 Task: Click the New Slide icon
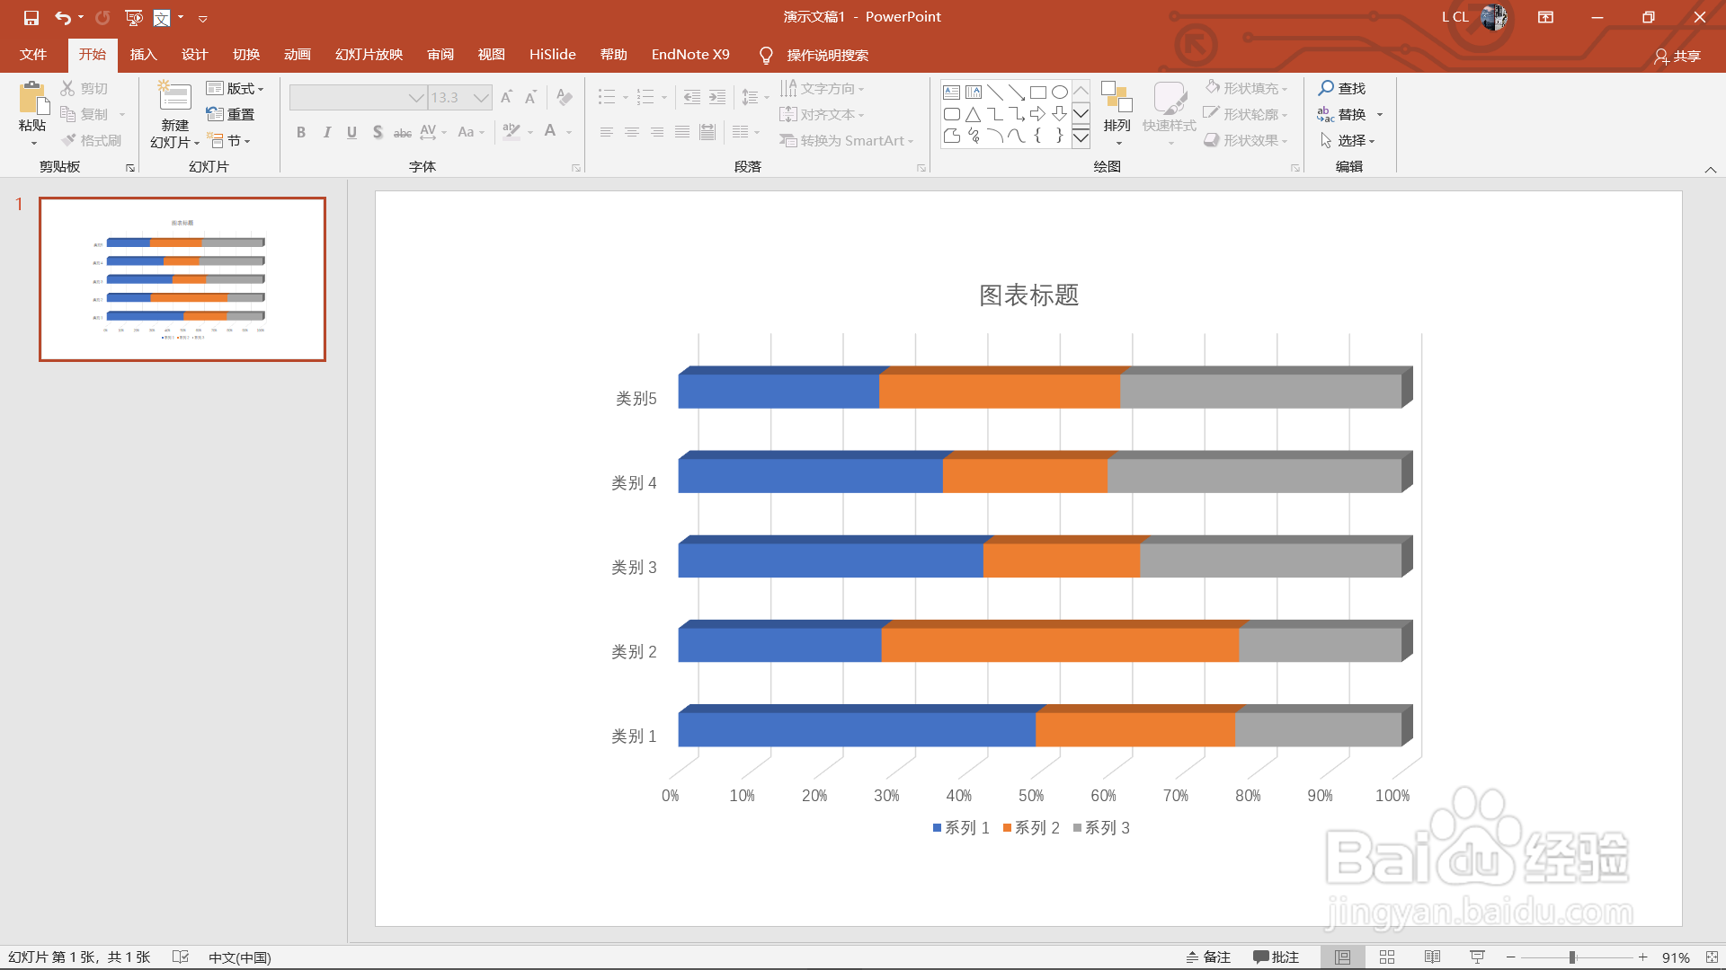(x=174, y=98)
